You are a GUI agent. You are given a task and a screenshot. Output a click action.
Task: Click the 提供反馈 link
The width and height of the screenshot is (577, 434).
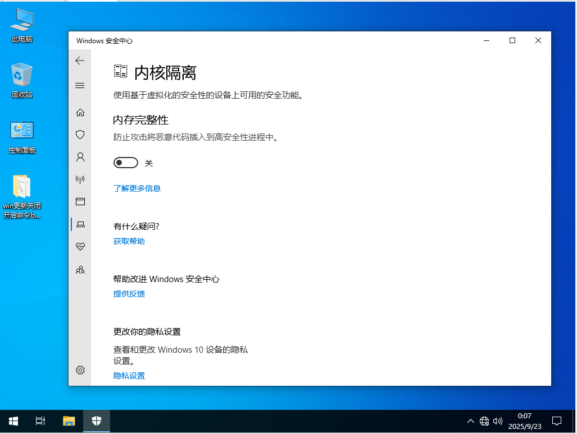click(129, 294)
